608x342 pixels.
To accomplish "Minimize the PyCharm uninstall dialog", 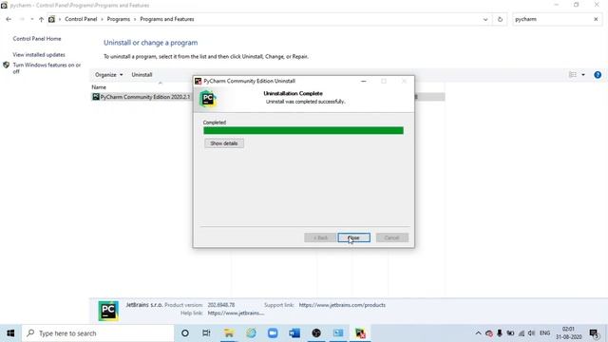I will tap(363, 81).
